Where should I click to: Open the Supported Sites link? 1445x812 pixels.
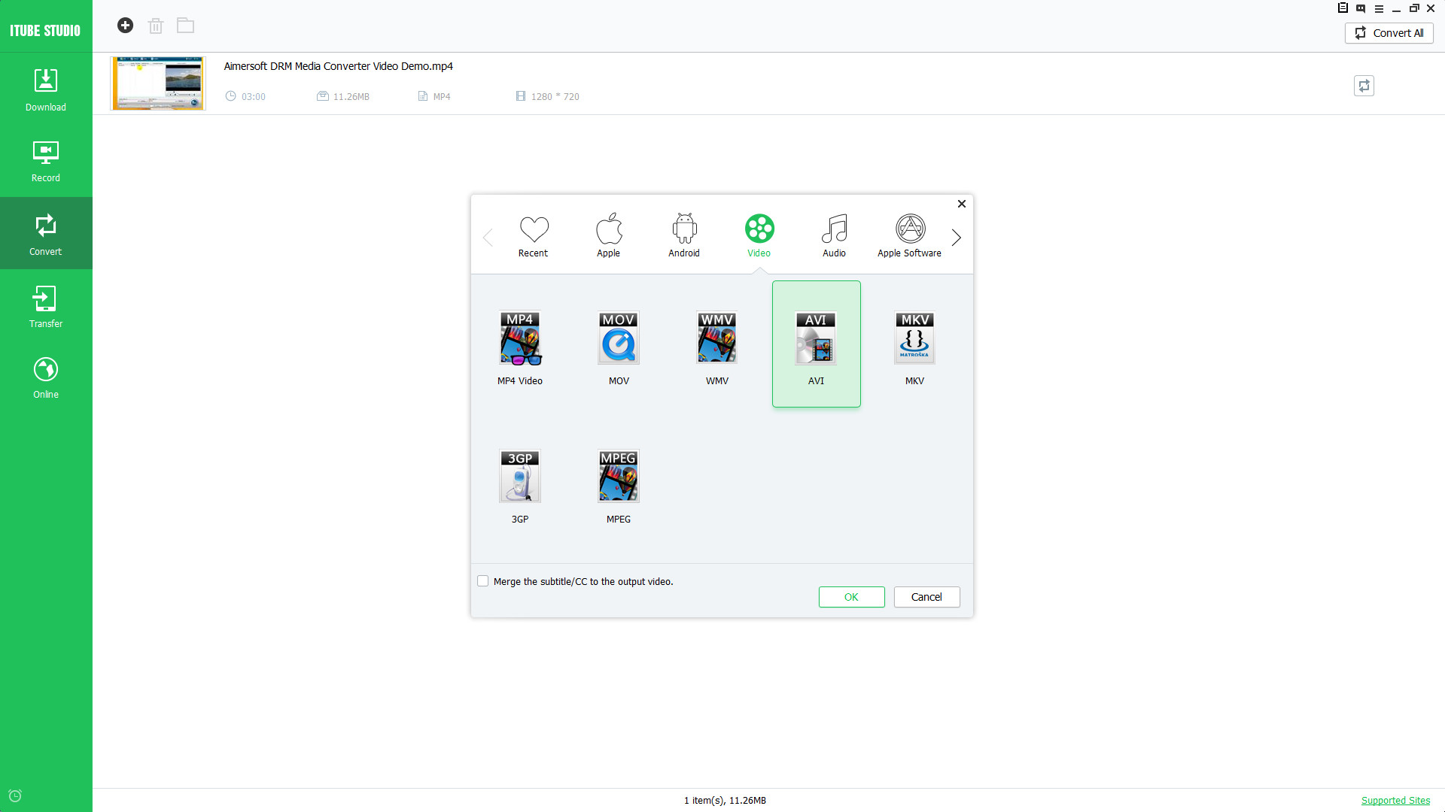[1396, 800]
